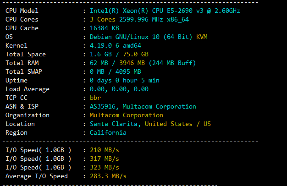Click the bbr TCP CC value

coord(95,98)
